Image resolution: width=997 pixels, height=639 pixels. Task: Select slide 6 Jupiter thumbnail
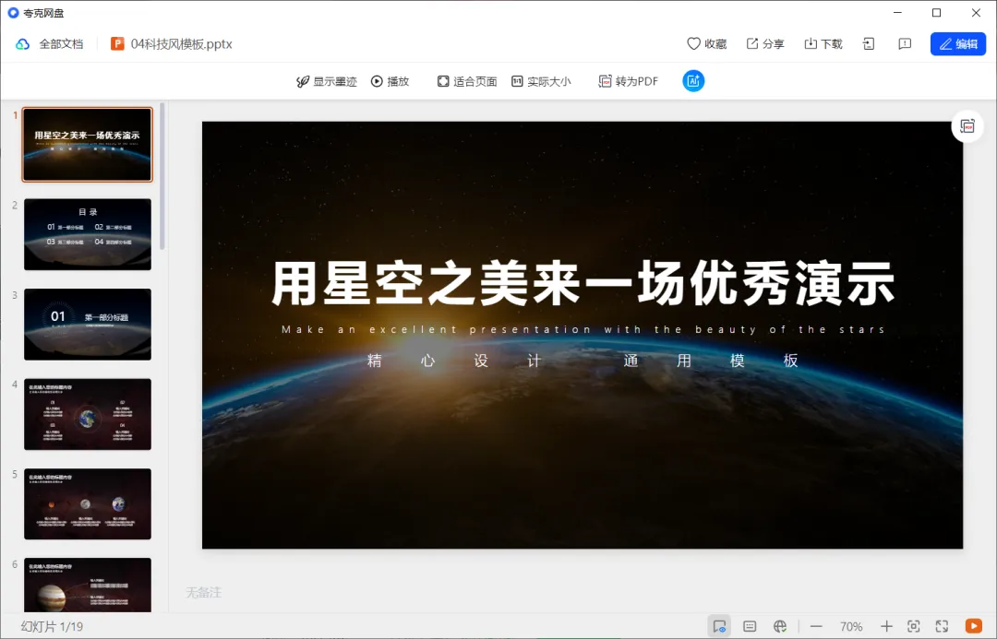click(88, 585)
